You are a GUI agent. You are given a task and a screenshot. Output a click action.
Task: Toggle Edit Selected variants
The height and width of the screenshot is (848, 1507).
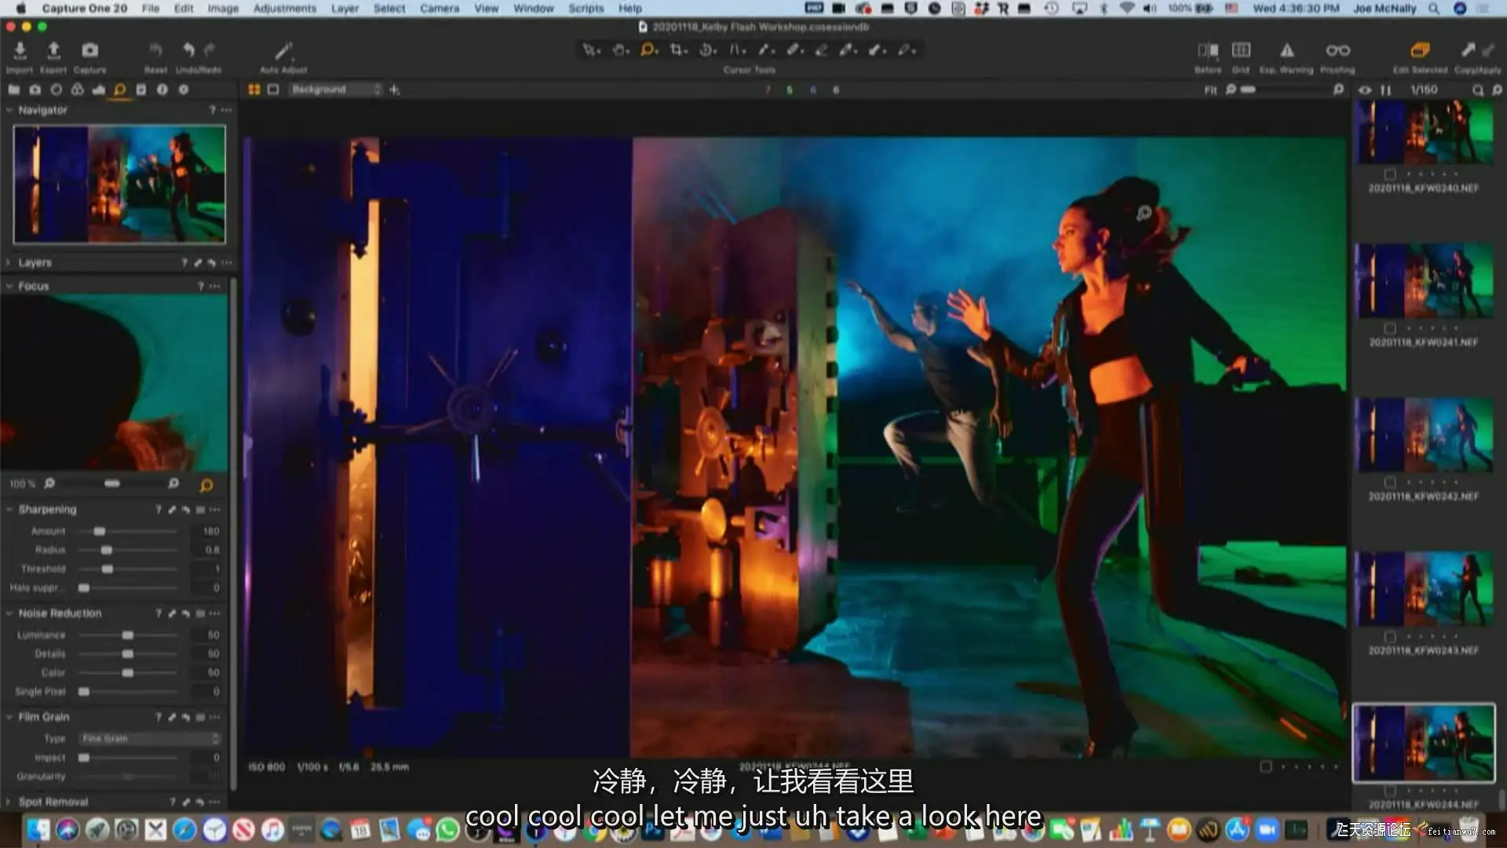(1420, 50)
